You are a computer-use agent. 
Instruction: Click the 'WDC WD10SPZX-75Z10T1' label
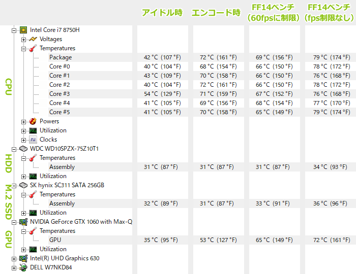[x=64, y=149]
